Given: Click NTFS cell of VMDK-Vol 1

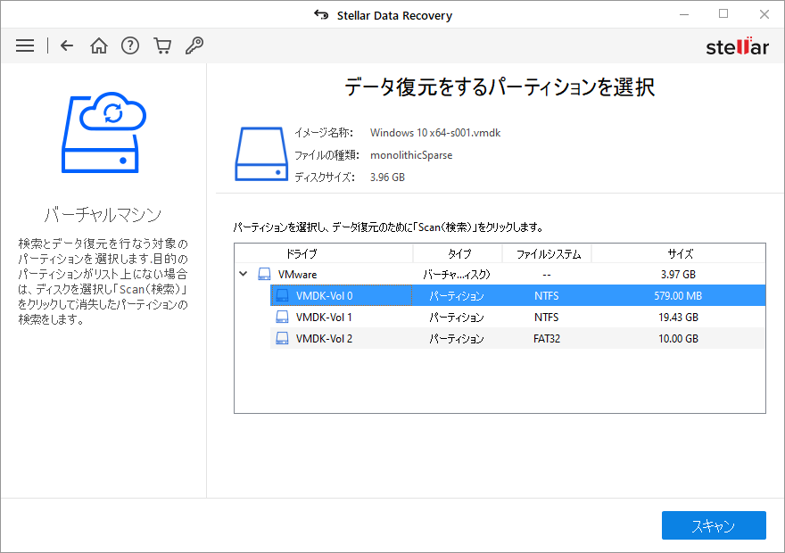Looking at the screenshot, I should 547,318.
